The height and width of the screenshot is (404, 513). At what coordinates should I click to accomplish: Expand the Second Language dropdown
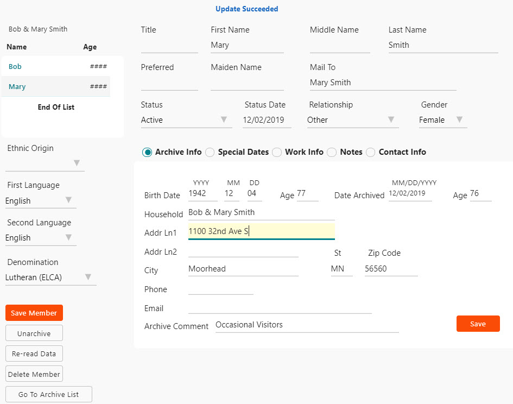(41, 238)
